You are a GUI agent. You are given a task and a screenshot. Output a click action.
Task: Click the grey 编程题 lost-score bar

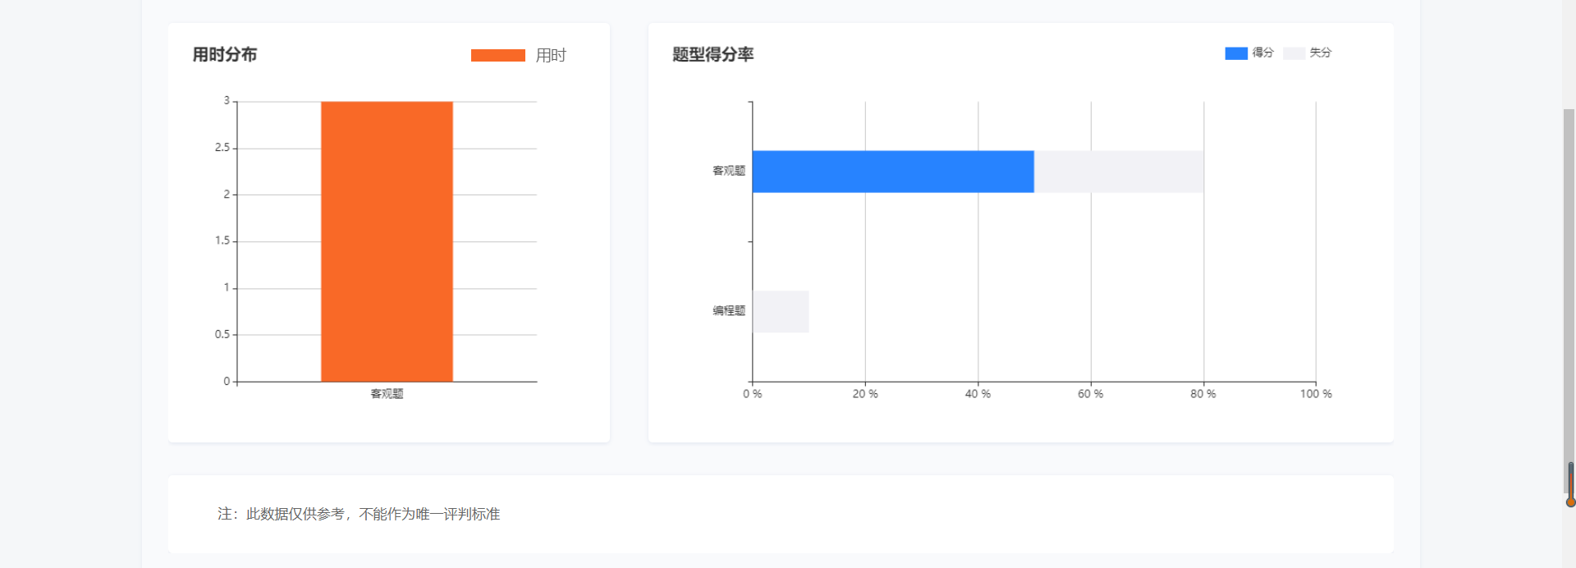[x=781, y=311]
